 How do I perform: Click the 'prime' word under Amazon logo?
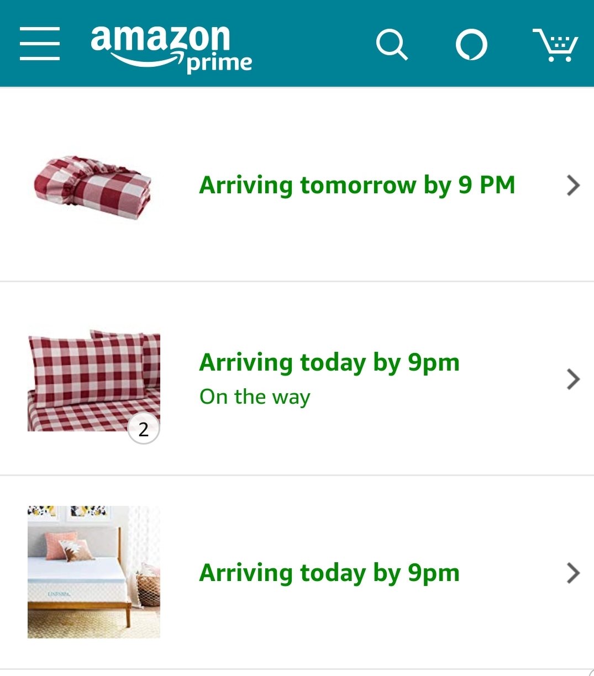click(219, 64)
